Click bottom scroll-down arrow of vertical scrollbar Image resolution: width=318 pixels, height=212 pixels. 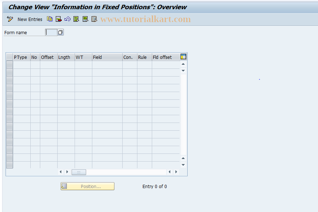183,165
